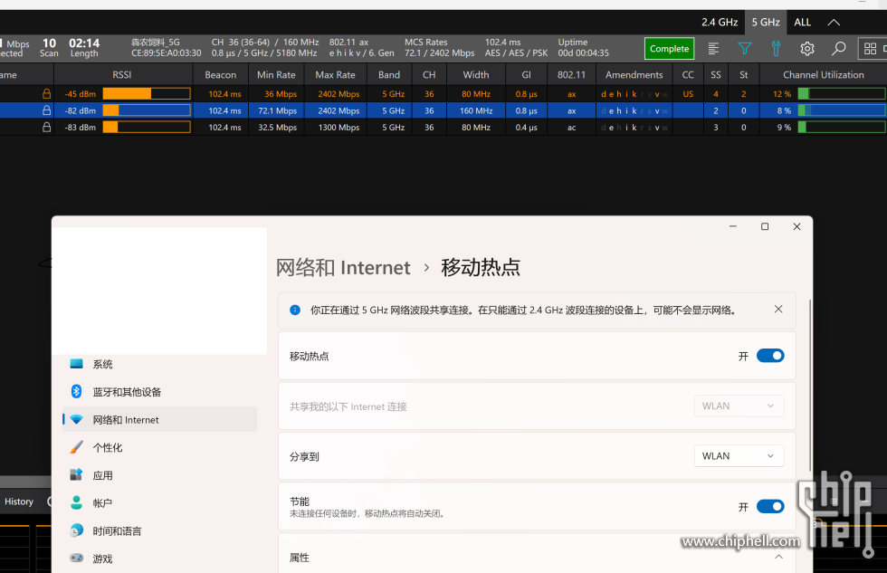Switch to the ALL bands tab
Screen dimensions: 887x573
tap(802, 23)
